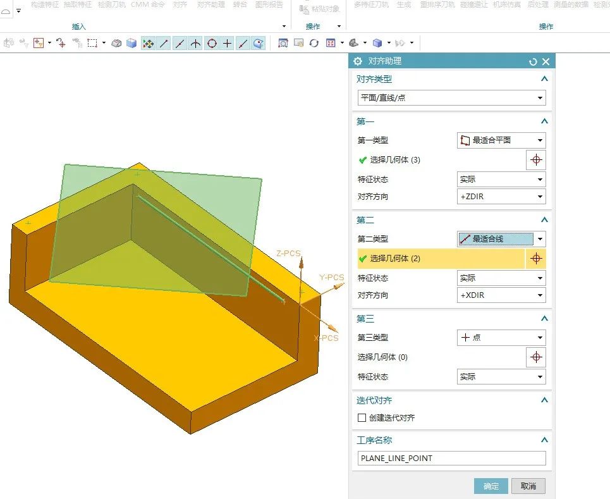This screenshot has width=610, height=499.
Task: Click the point crosshair button beside 选择几何体 (2)
Action: pyautogui.click(x=536, y=259)
